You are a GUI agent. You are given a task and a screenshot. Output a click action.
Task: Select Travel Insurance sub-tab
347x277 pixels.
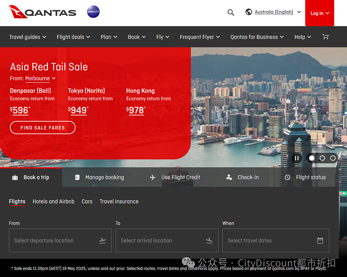119,202
